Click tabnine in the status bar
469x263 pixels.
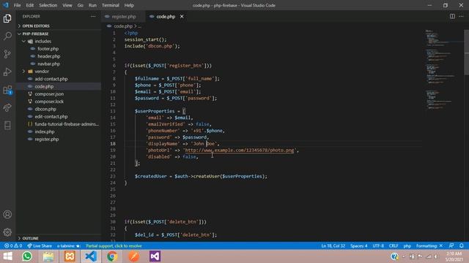coord(68,246)
